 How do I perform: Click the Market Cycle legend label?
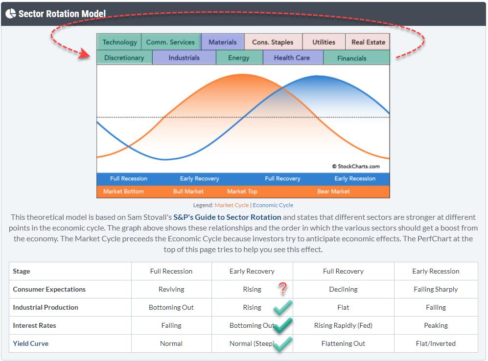point(231,205)
